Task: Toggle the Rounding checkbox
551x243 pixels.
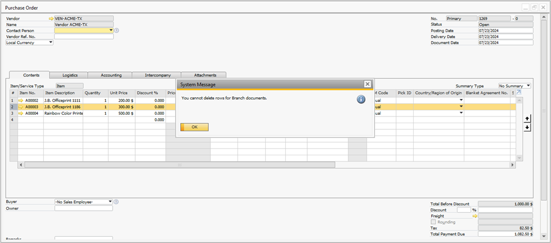Action: click(433, 222)
